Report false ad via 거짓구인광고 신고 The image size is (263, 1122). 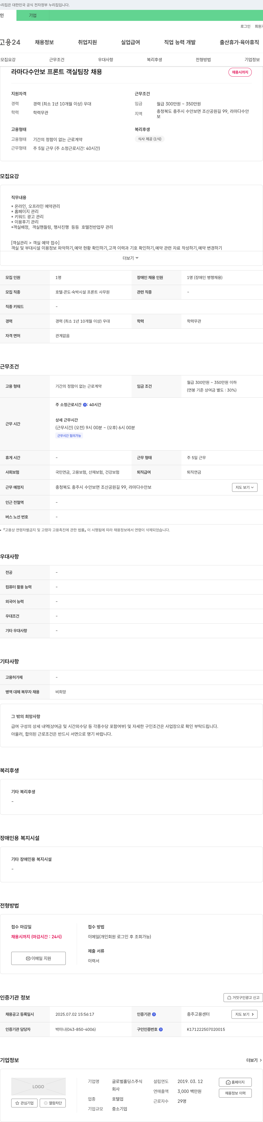[243, 997]
